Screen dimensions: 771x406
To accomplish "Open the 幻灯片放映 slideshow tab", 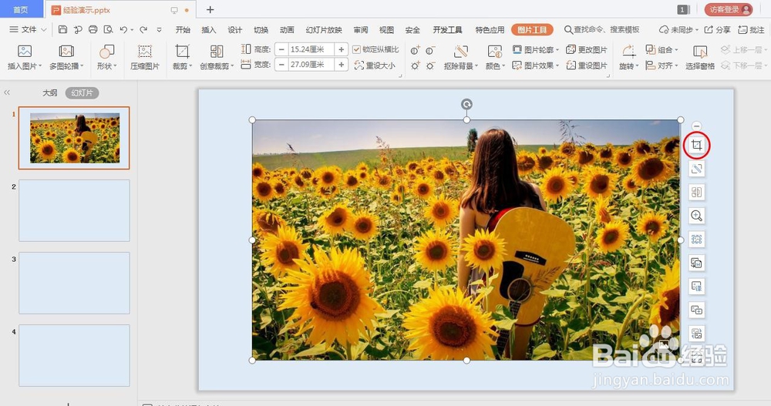I will coord(324,29).
